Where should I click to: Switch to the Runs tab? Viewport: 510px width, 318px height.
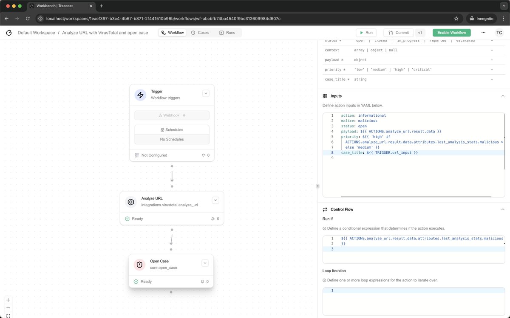click(x=229, y=32)
